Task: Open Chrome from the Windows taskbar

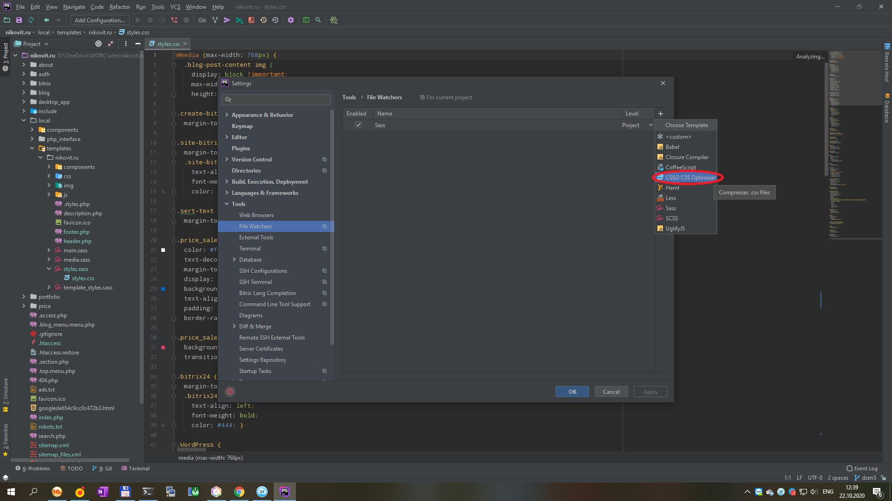Action: pos(239,492)
